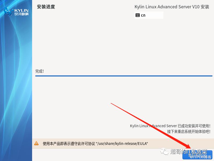
Task: Click the 接下来重启系统开始体验吧 message line
Action: (189, 131)
